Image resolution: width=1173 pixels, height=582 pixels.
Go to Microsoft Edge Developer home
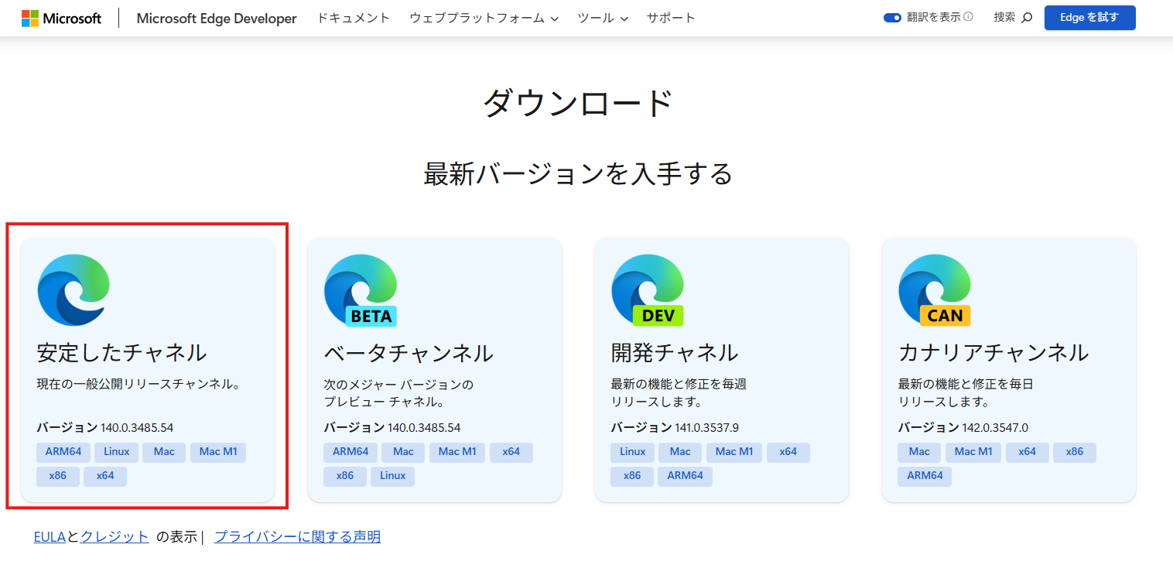tap(217, 18)
